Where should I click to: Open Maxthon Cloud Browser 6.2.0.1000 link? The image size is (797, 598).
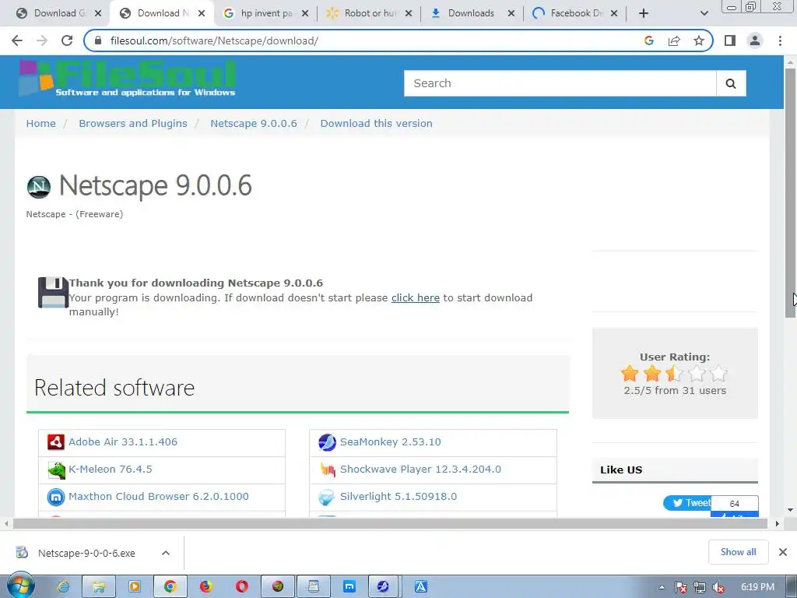click(159, 496)
